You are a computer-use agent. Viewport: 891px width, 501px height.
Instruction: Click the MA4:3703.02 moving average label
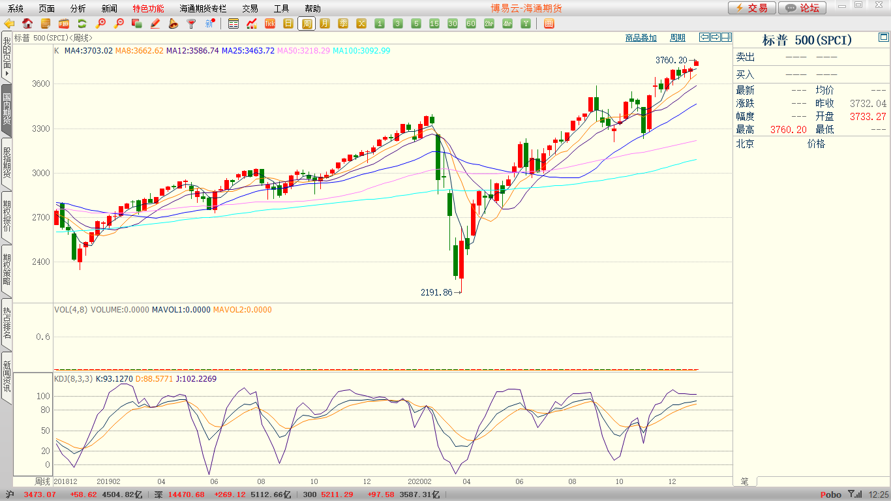[89, 50]
